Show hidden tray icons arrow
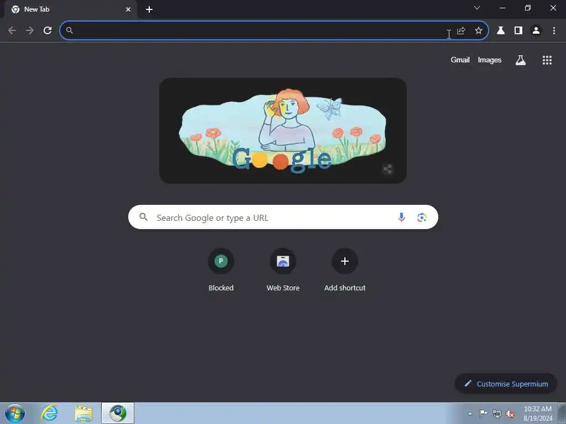This screenshot has width=566, height=424. (x=470, y=414)
